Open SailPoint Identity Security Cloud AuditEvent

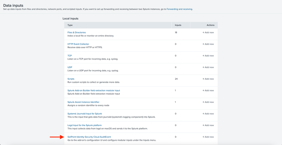click(x=89, y=137)
